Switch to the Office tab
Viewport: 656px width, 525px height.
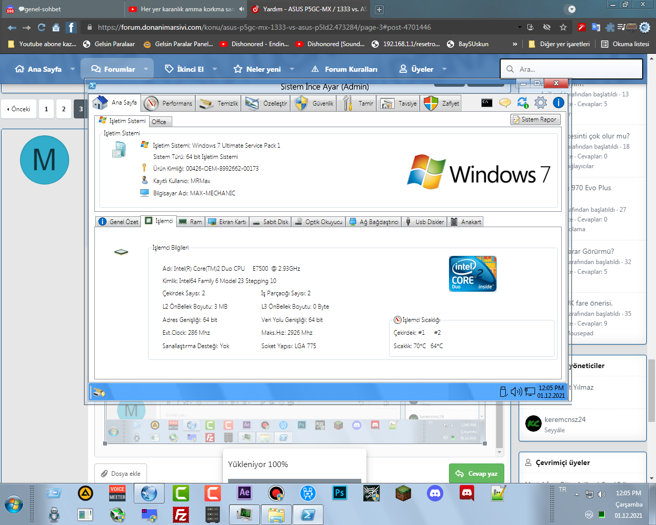160,122
